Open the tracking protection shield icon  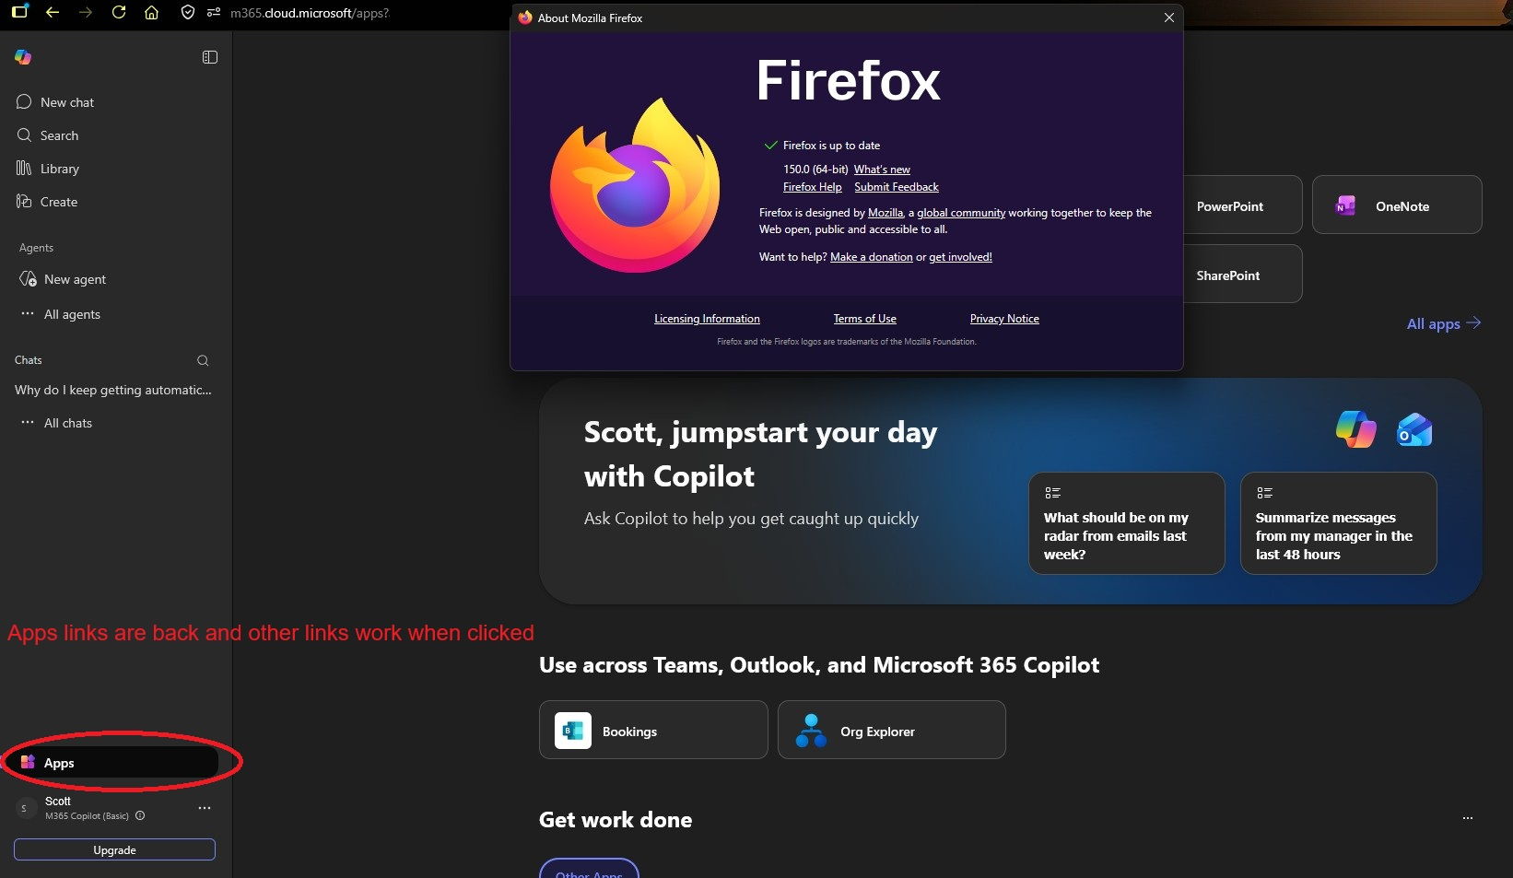tap(188, 13)
